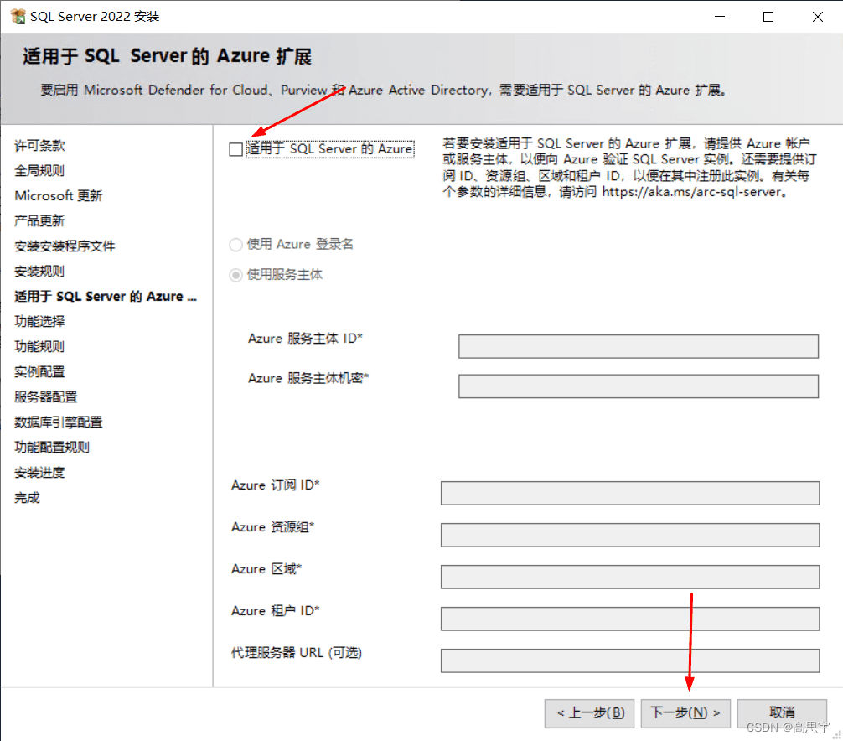Select '安装安装程序文件' in the step list
The height and width of the screenshot is (741, 843).
tap(65, 246)
